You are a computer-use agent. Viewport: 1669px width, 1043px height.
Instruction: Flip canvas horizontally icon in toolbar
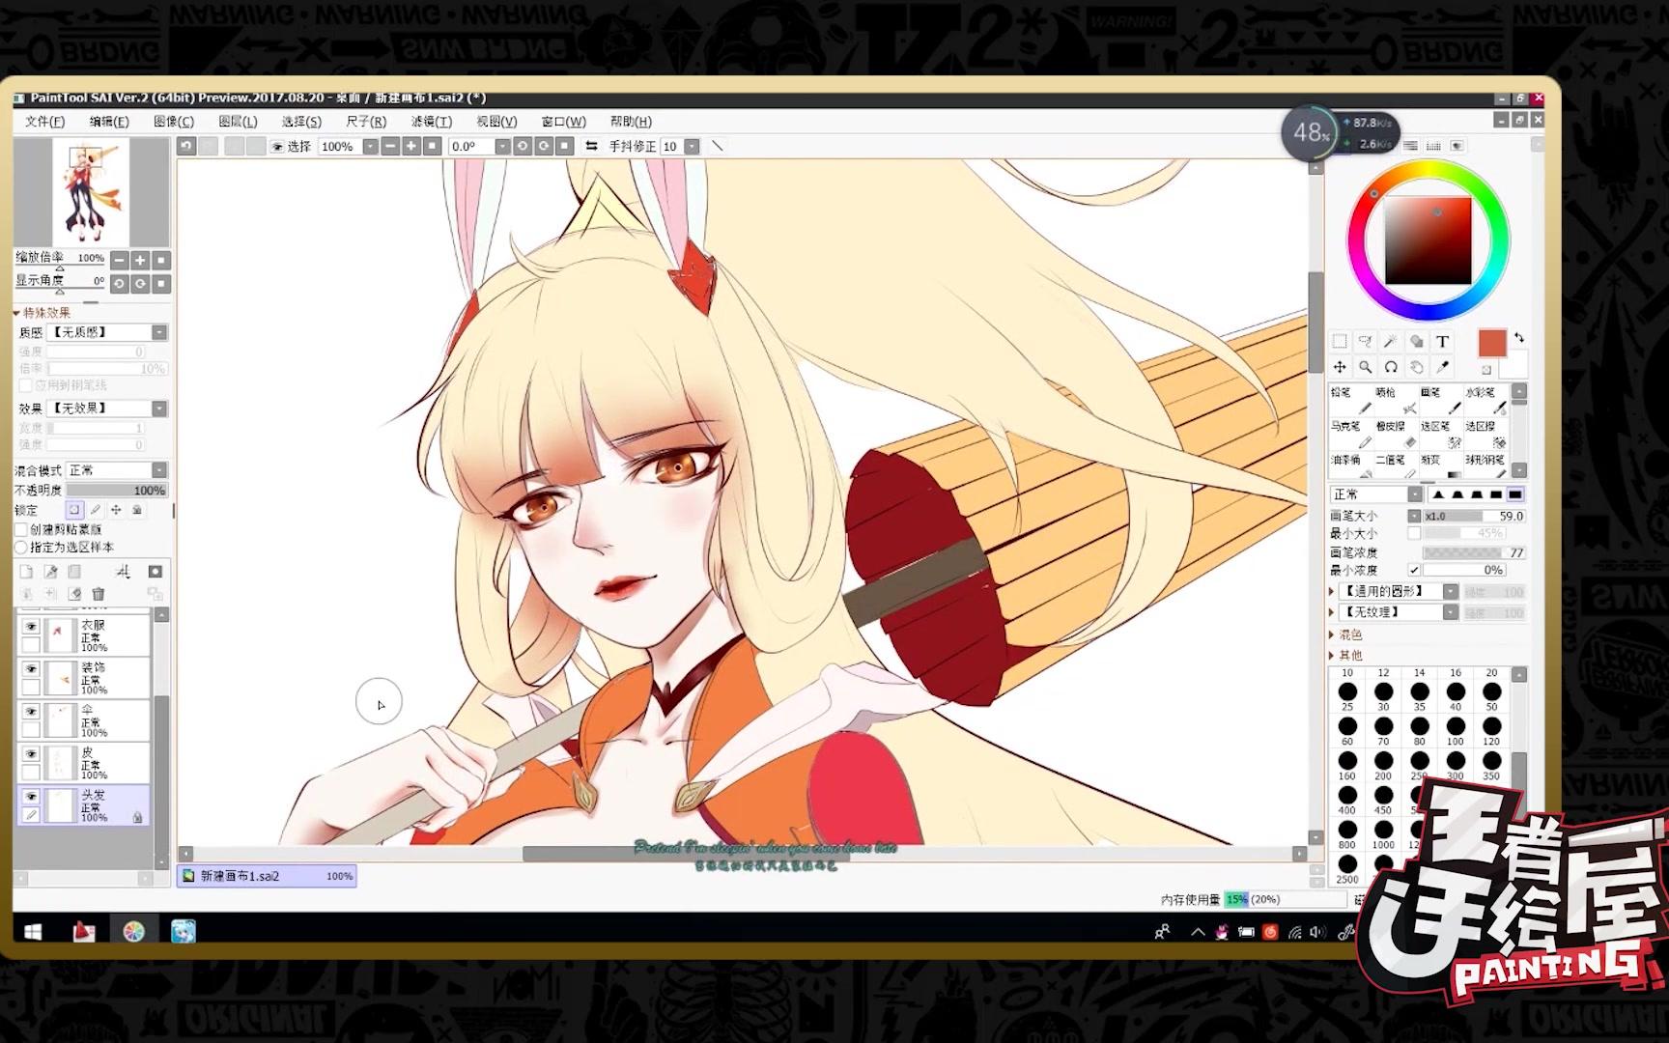coord(591,146)
